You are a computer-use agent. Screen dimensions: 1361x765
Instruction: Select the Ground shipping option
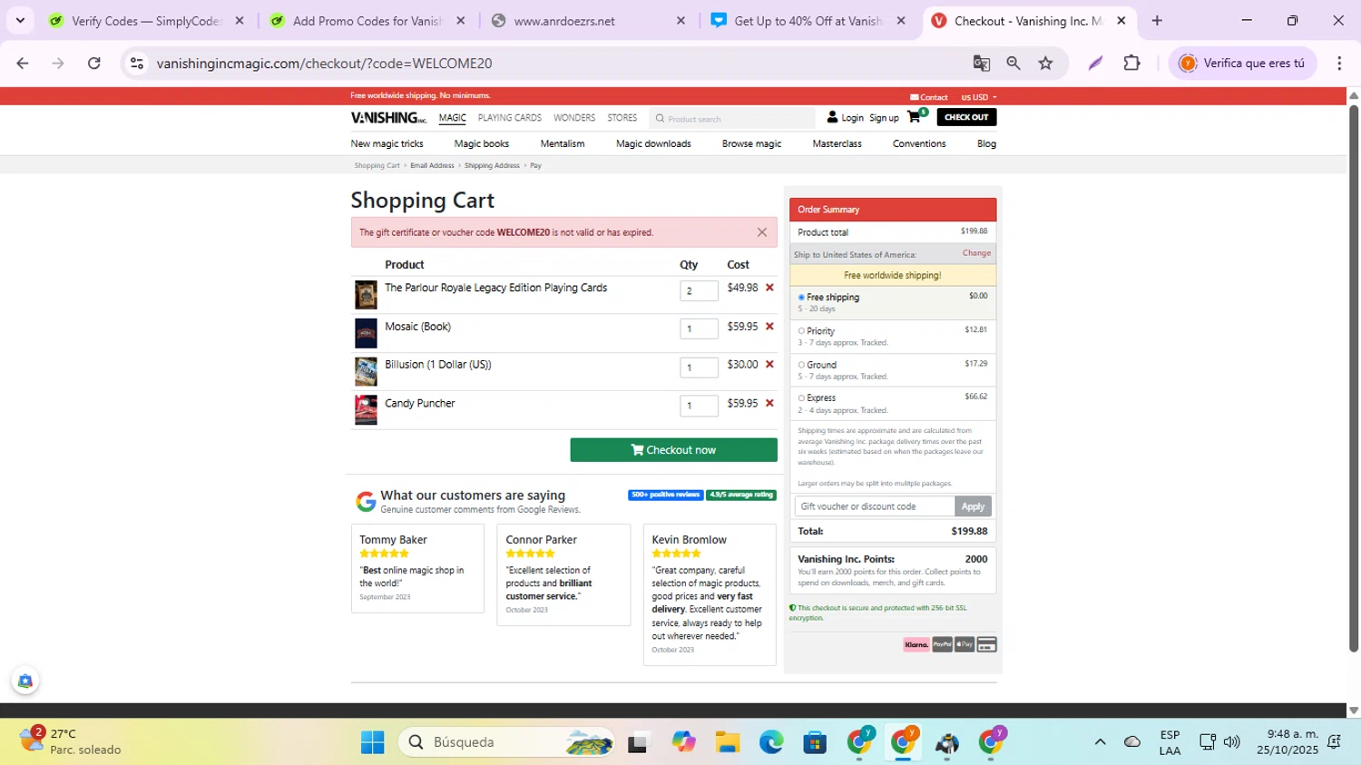click(801, 365)
